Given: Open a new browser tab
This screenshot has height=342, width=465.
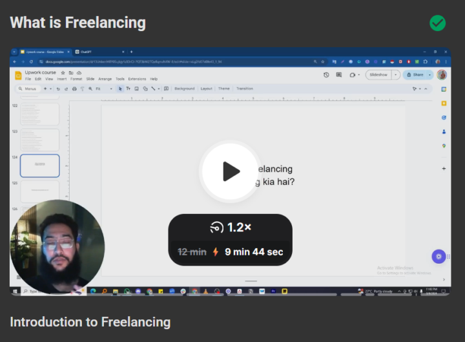Looking at the screenshot, I should click(x=131, y=52).
